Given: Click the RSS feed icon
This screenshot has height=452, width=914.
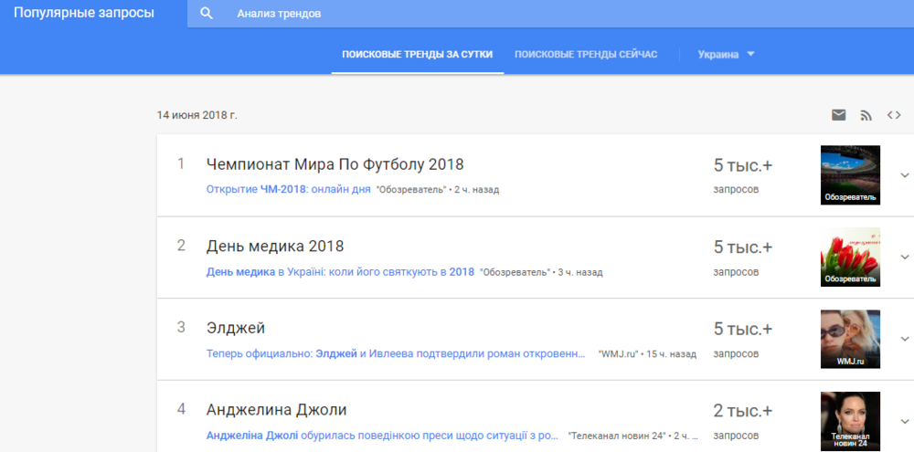Looking at the screenshot, I should pyautogui.click(x=866, y=115).
